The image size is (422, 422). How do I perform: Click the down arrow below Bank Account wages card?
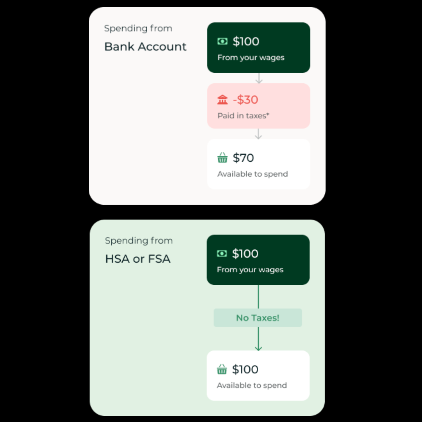click(258, 78)
